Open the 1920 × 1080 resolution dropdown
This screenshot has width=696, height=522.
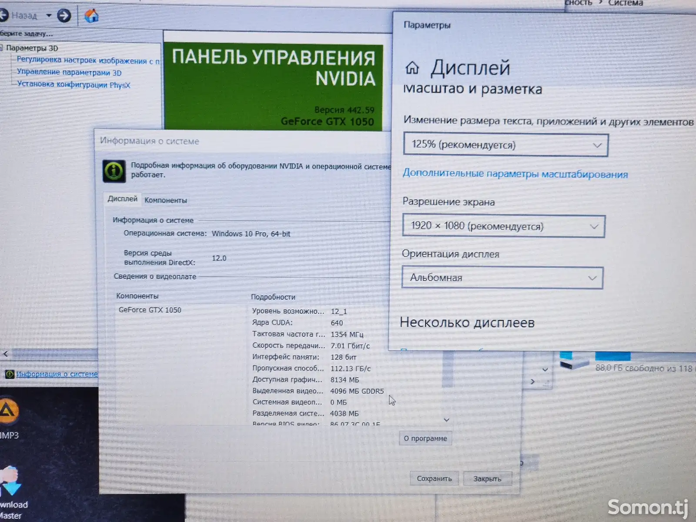tap(503, 226)
